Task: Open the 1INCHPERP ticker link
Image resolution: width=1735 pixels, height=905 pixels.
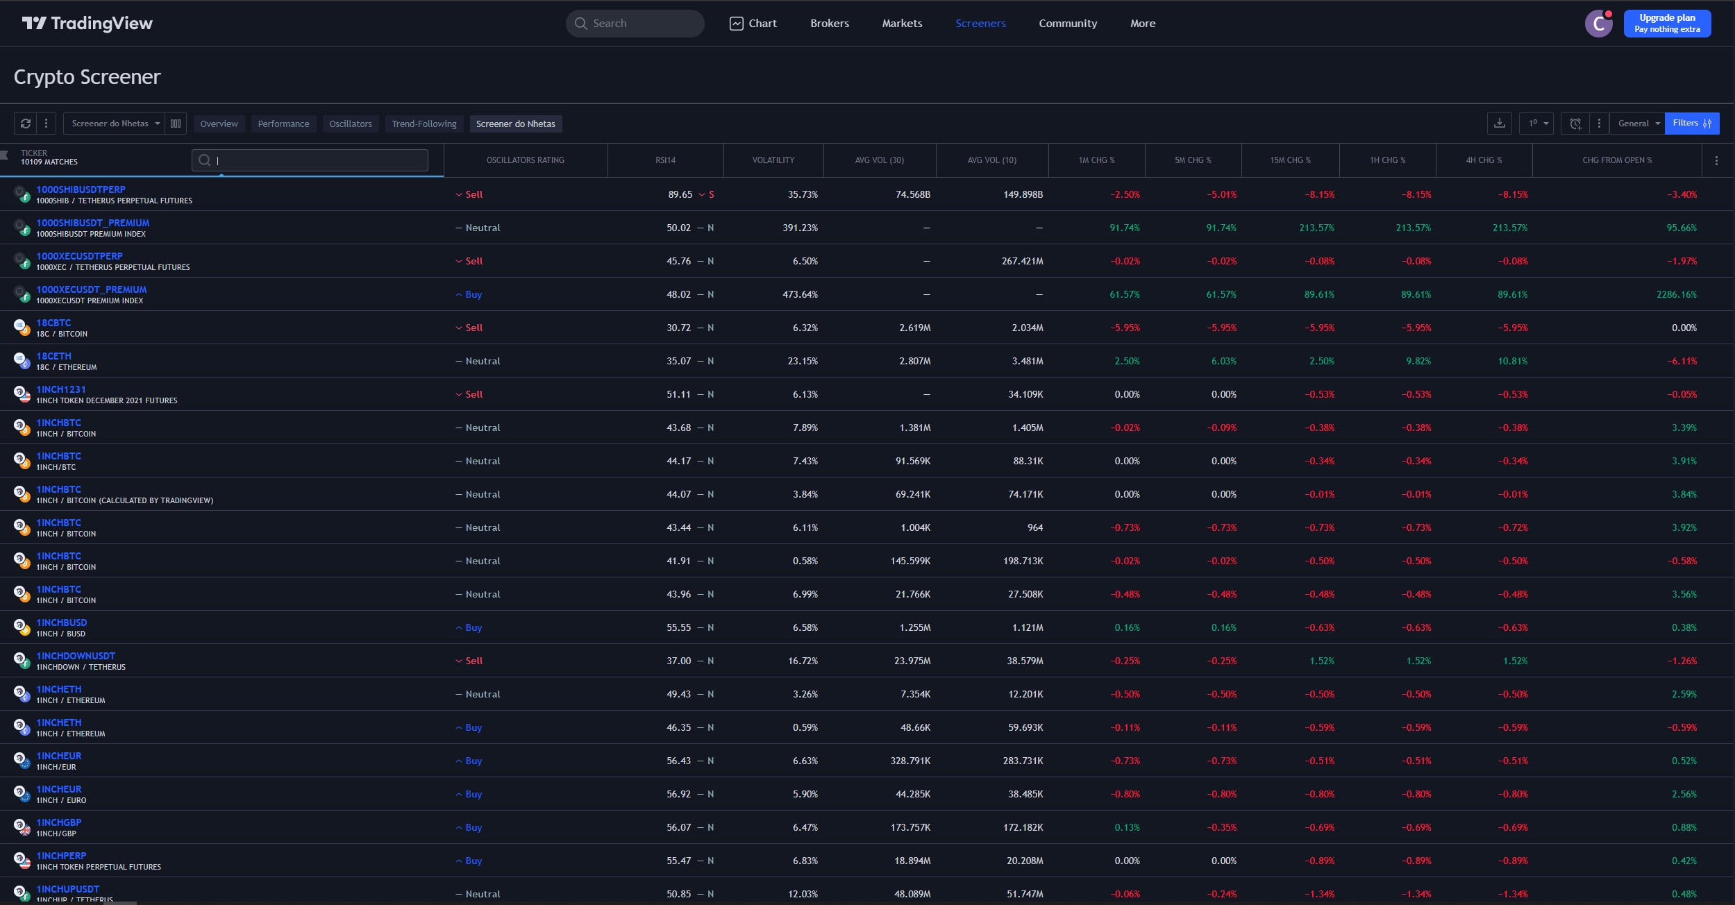Action: [61, 855]
